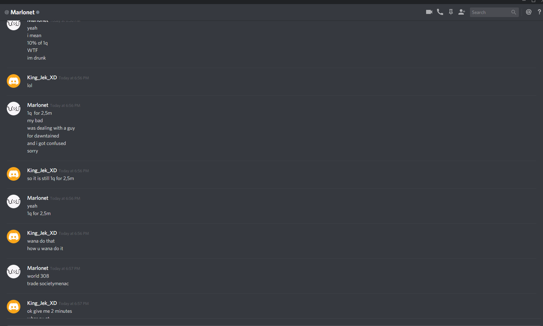Click Marlonet title in the header
The image size is (543, 326).
click(22, 12)
